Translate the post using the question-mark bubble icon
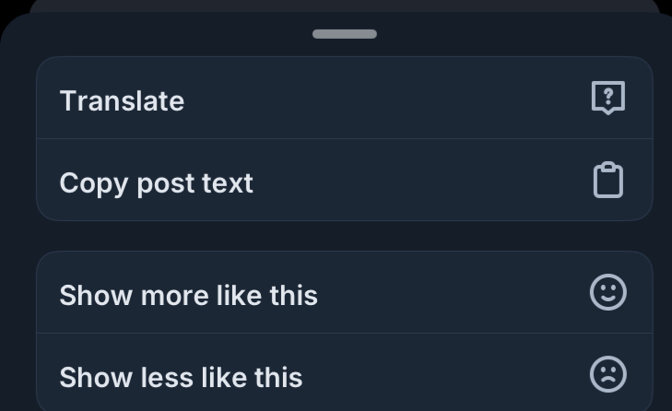This screenshot has height=411, width=672. click(607, 98)
